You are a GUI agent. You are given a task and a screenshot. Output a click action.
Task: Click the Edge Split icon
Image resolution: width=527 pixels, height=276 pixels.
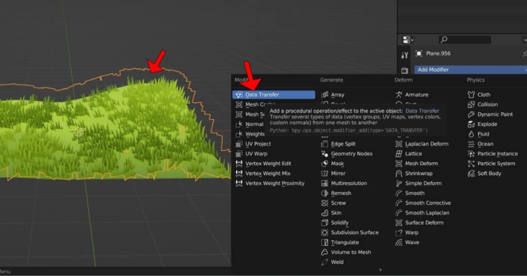(325, 144)
